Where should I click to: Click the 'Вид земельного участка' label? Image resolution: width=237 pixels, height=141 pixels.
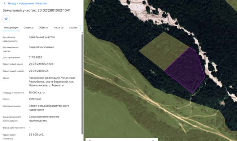10,49
